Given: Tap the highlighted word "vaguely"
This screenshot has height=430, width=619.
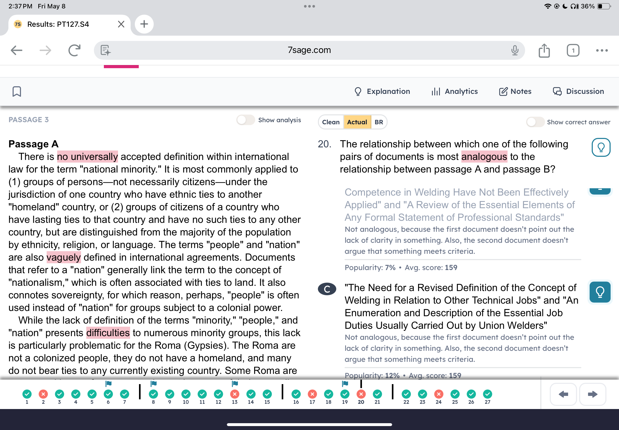Looking at the screenshot, I should click(63, 257).
